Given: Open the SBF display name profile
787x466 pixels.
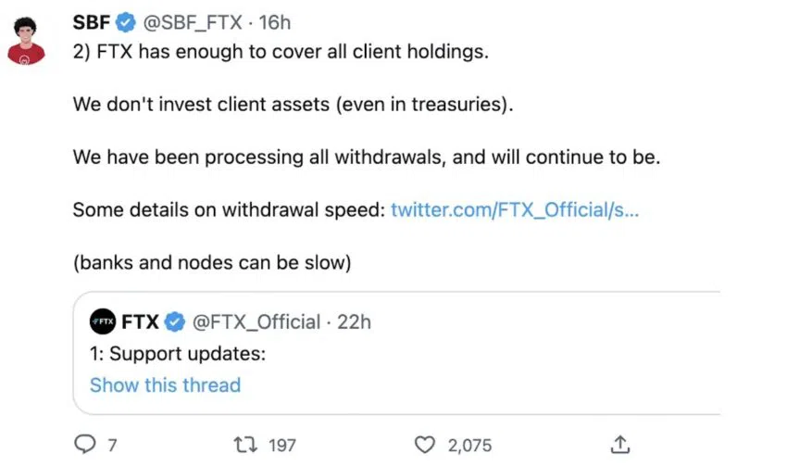Looking at the screenshot, I should tap(91, 22).
